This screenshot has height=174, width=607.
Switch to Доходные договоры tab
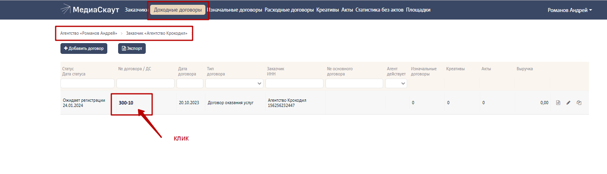pos(178,10)
